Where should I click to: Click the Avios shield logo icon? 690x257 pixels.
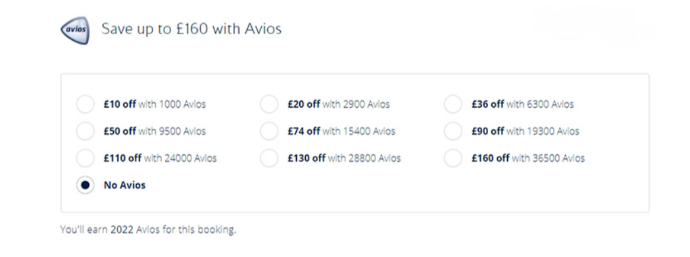tap(75, 30)
